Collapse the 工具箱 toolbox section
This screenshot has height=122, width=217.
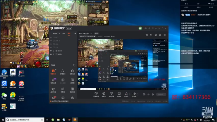click(x=74, y=65)
